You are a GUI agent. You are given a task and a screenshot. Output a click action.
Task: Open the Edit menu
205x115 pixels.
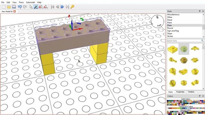point(8,2)
